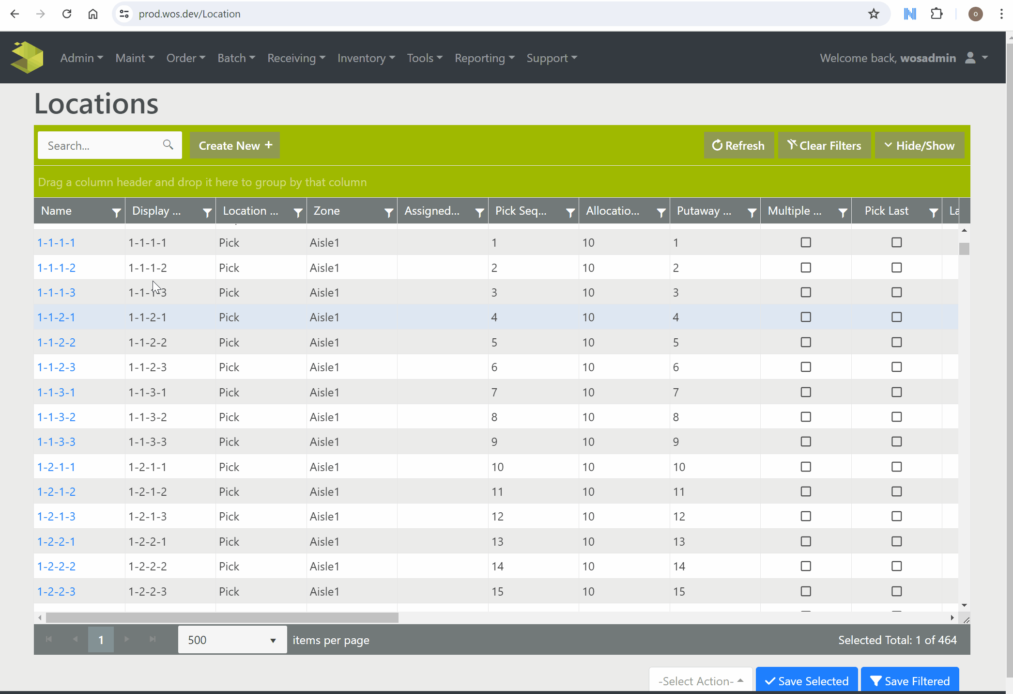Click the search magnifier icon
1013x694 pixels.
(168, 145)
